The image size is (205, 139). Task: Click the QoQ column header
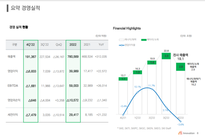[59, 45]
